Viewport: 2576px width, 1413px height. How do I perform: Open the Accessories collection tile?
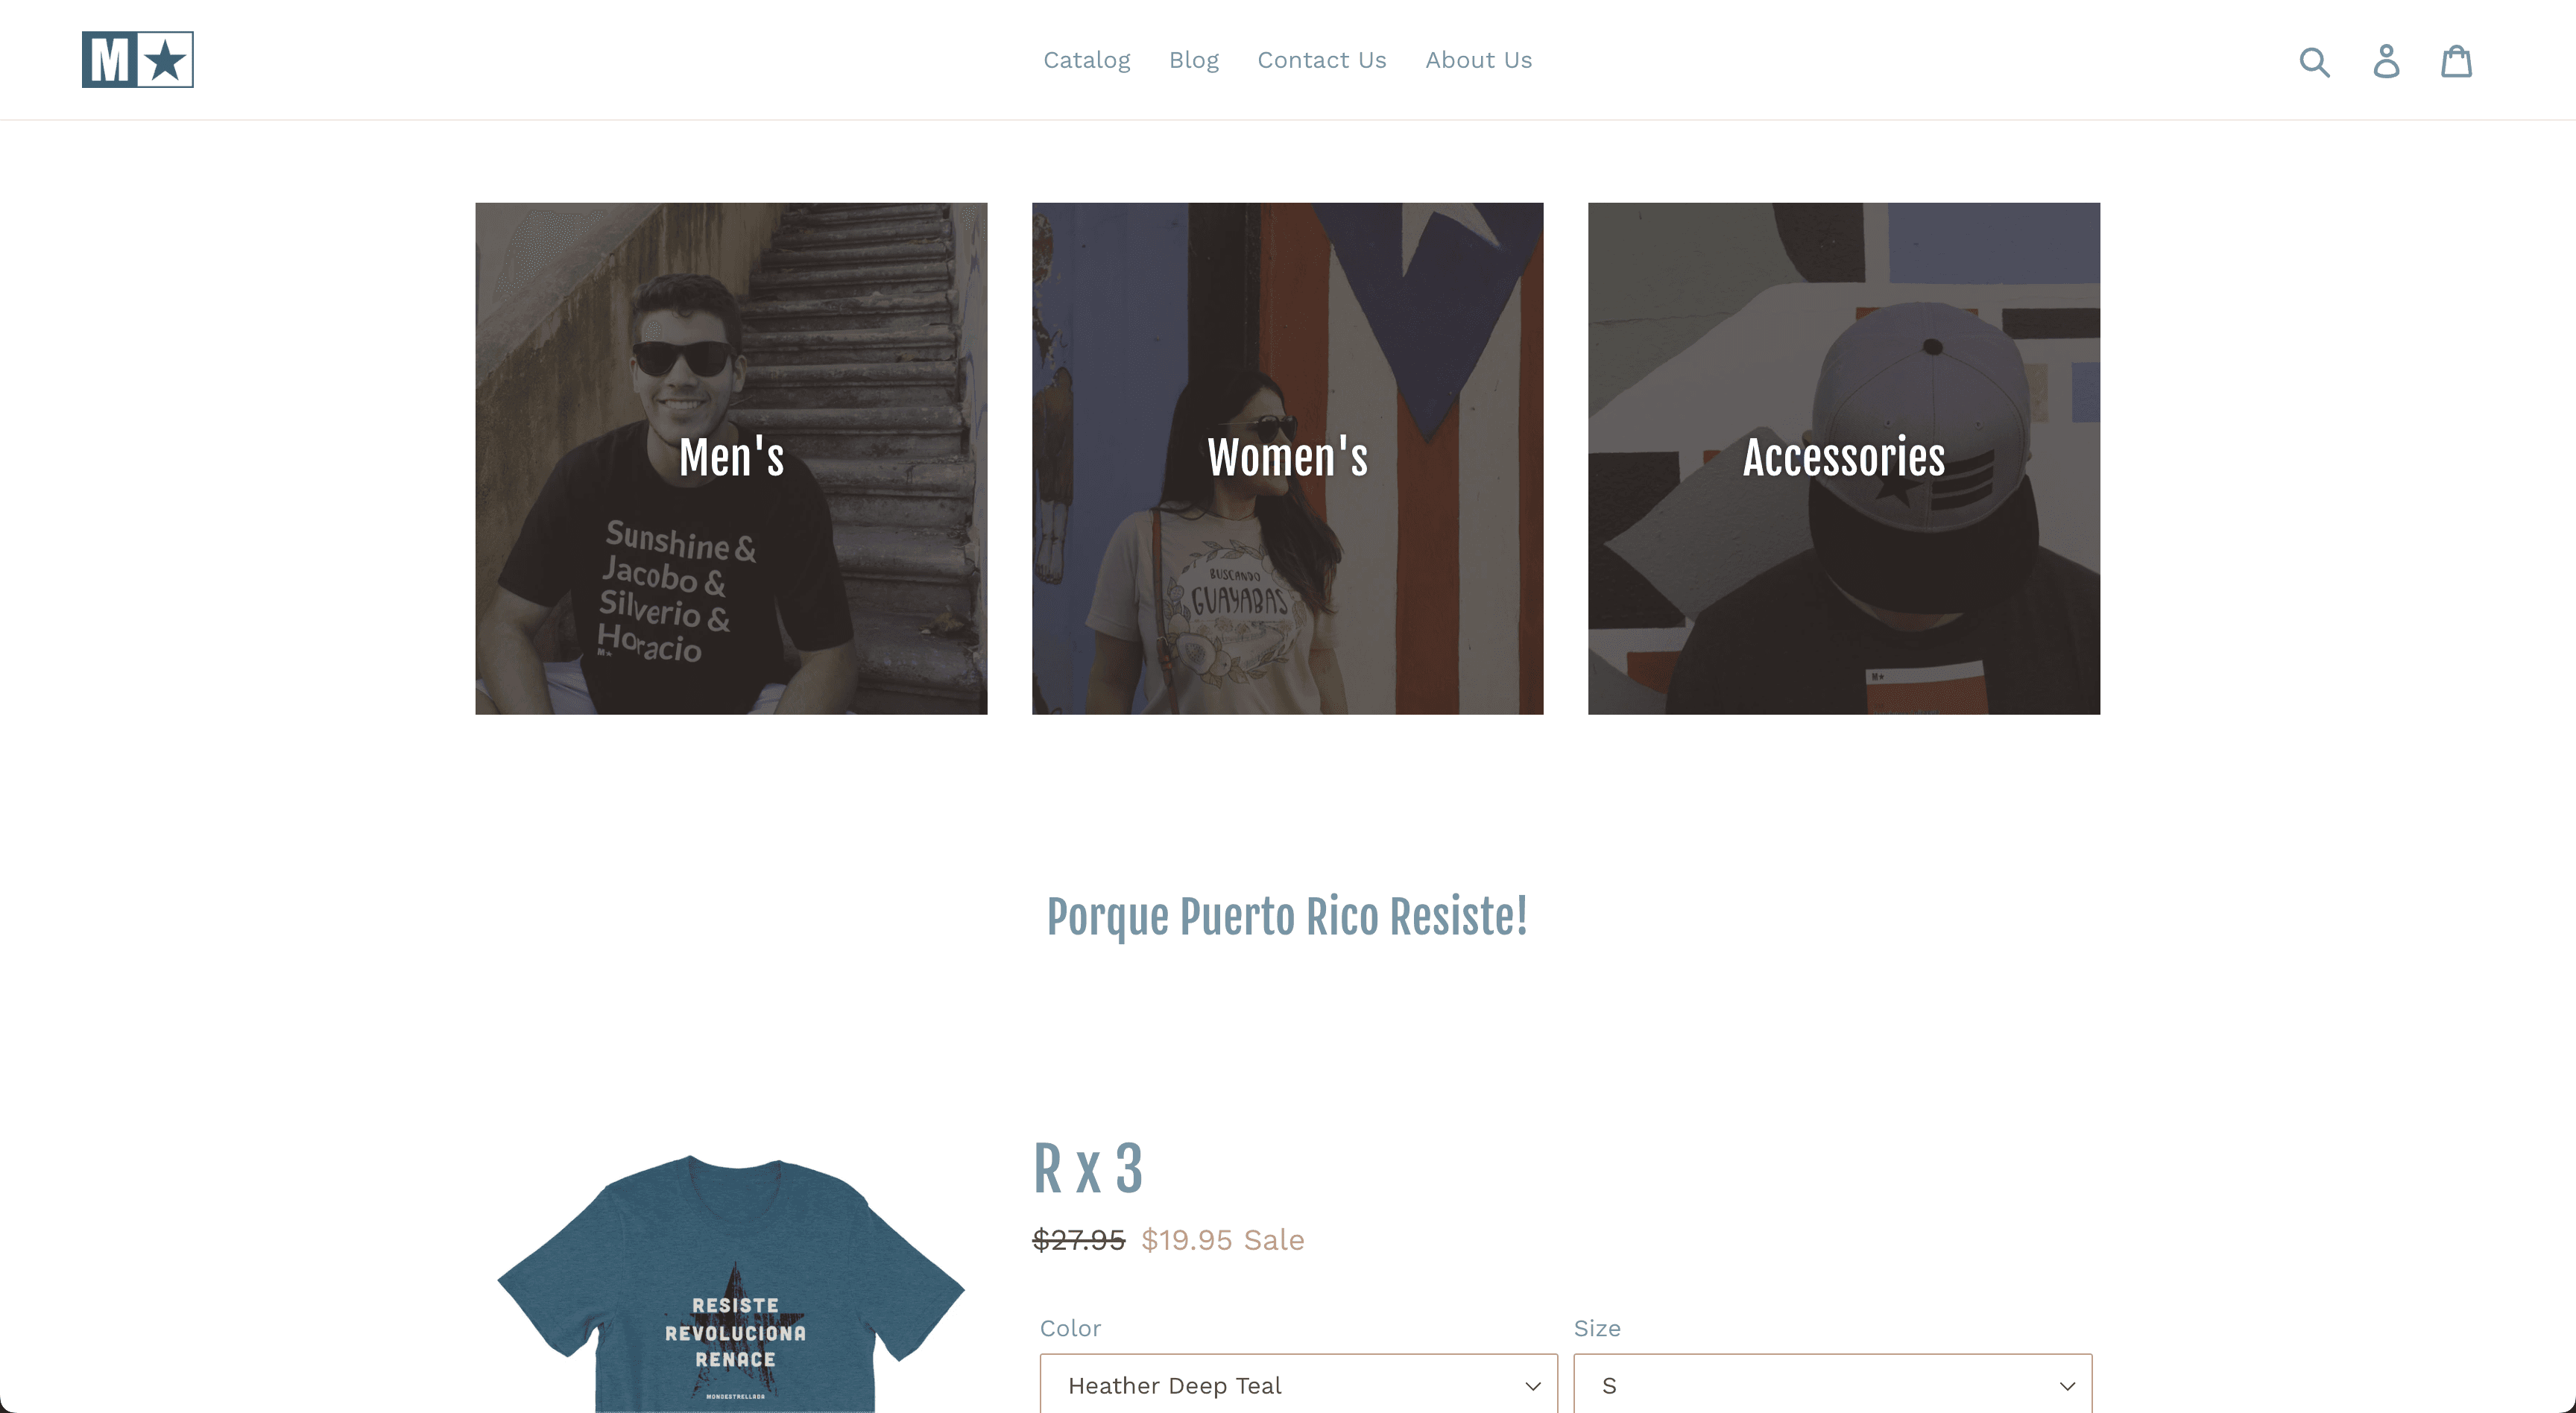pos(1844,458)
